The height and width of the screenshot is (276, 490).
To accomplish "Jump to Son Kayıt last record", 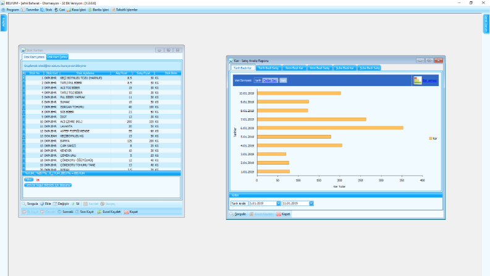I will coord(85,212).
